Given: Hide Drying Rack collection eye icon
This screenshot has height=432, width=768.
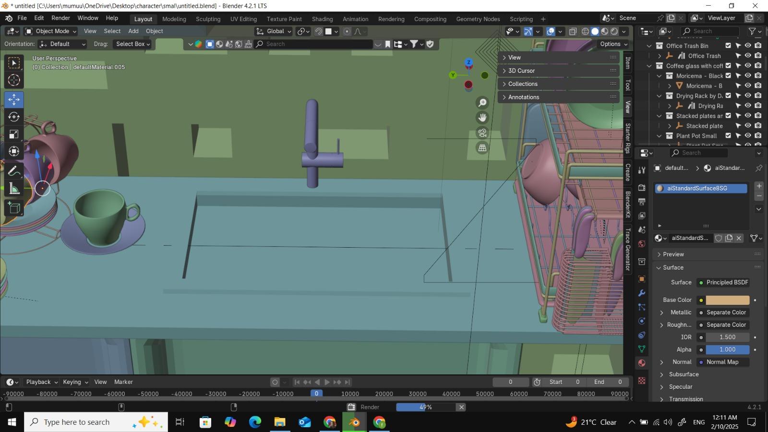Looking at the screenshot, I should coord(748,96).
